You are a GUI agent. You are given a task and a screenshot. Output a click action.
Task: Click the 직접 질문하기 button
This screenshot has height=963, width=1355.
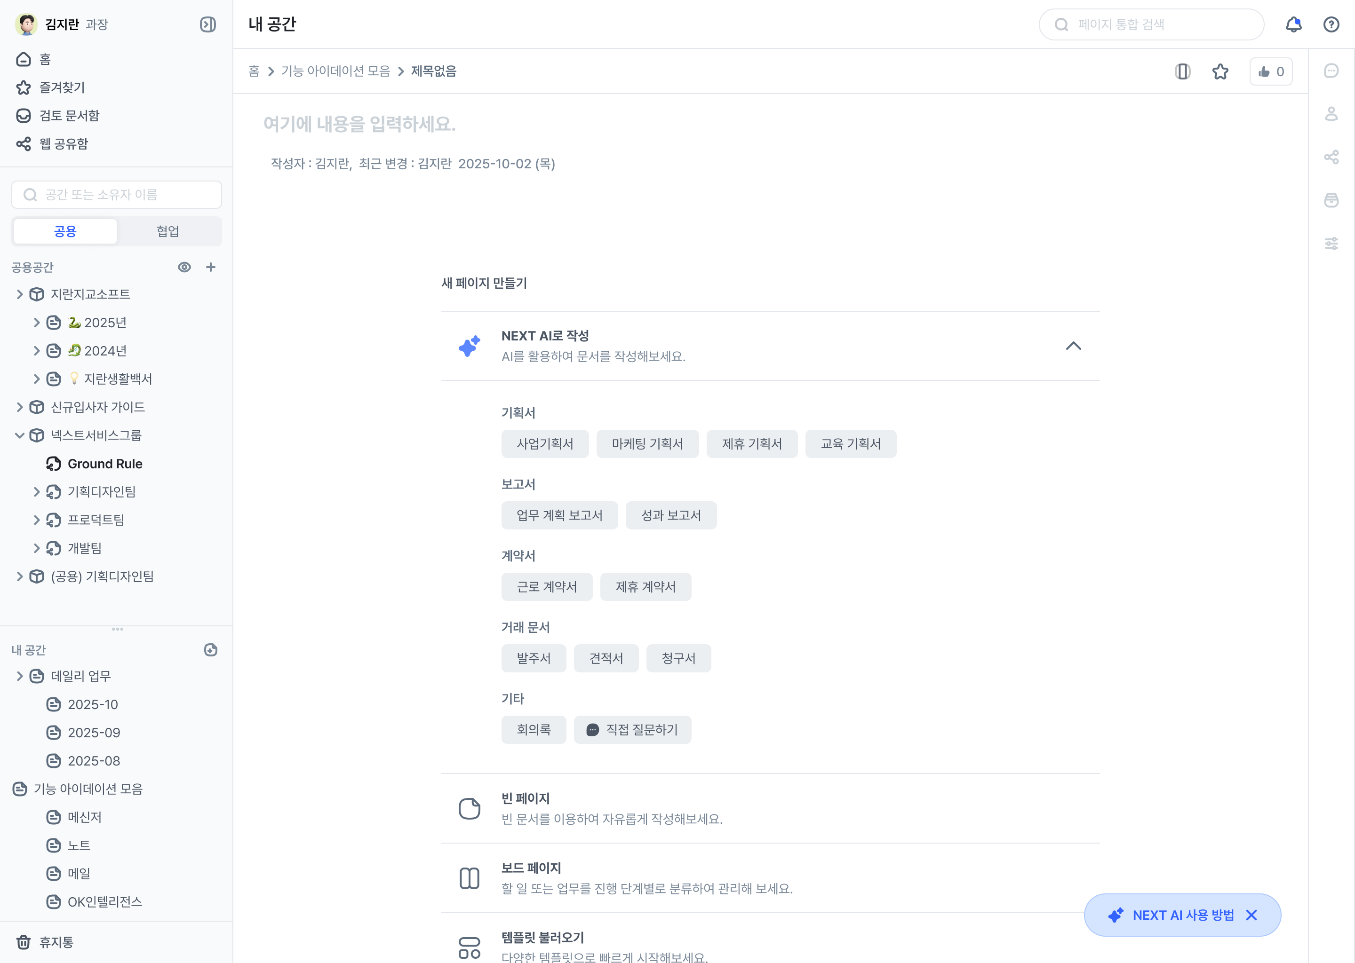(632, 730)
